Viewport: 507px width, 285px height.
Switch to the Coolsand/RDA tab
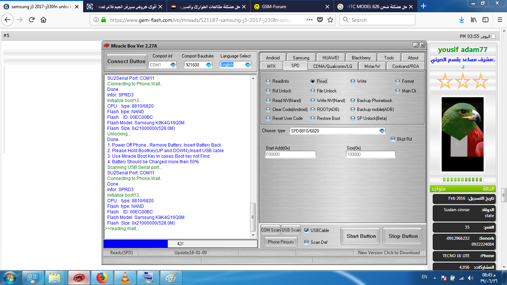point(406,66)
